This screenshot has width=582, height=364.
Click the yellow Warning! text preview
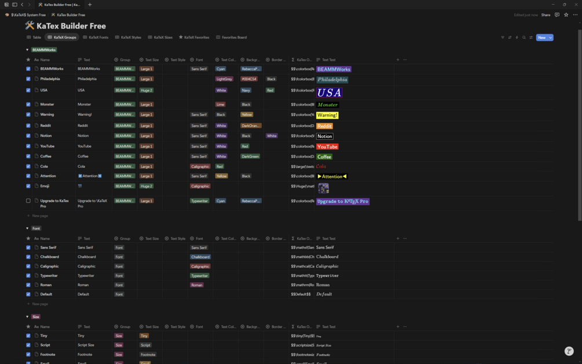[x=327, y=115]
